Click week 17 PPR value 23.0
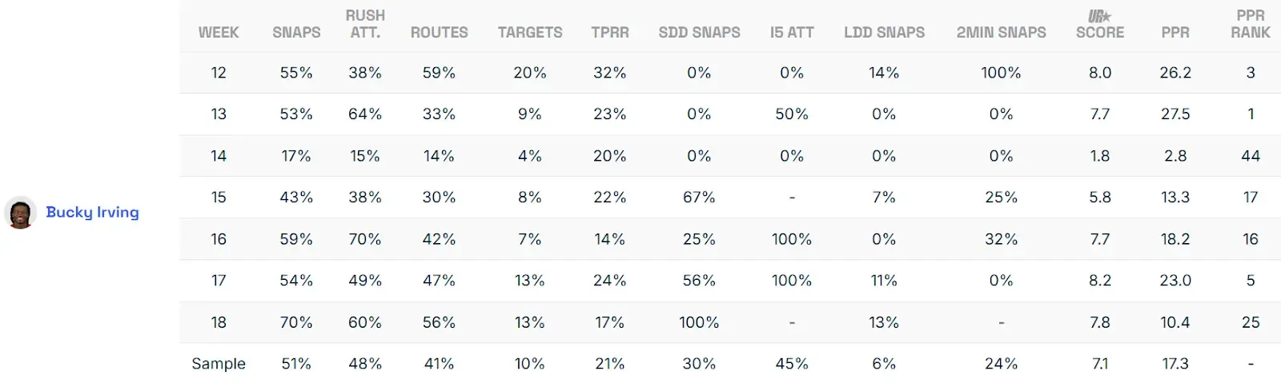The width and height of the screenshot is (1281, 383). tap(1175, 281)
